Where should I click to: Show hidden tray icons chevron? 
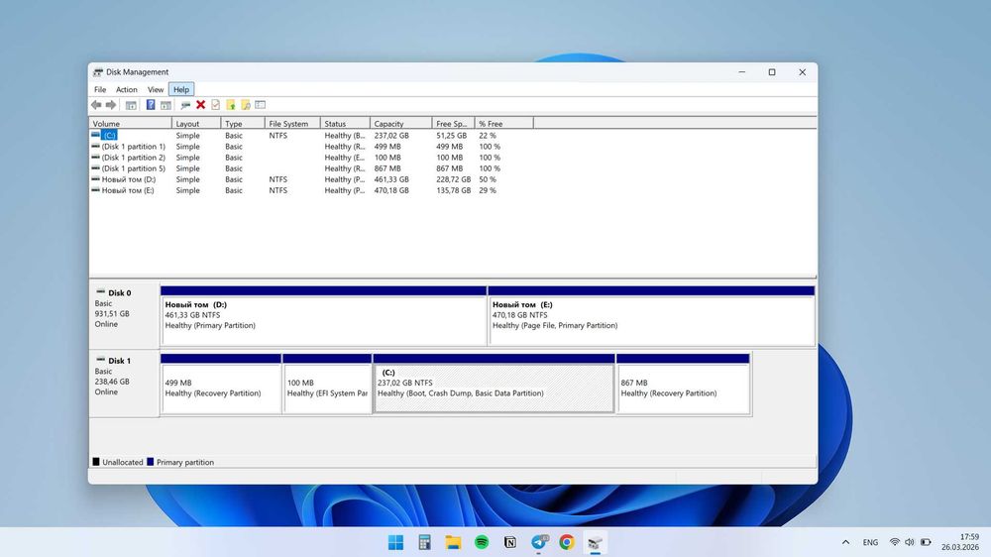845,542
